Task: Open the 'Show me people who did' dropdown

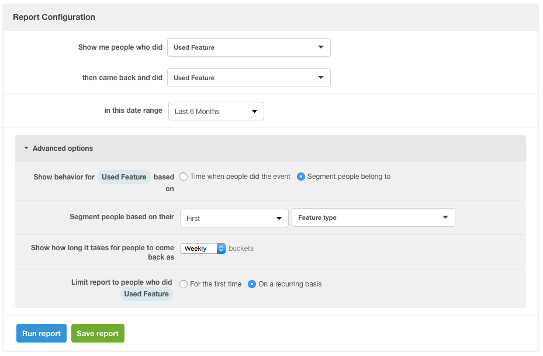Action: [248, 47]
